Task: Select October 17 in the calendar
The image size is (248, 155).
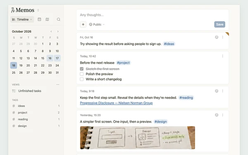Action: pos(57,58)
